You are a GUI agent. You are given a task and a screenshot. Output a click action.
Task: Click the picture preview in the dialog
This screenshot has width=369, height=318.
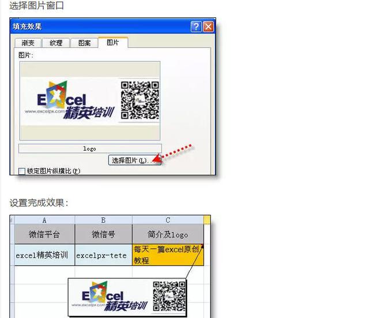90,101
